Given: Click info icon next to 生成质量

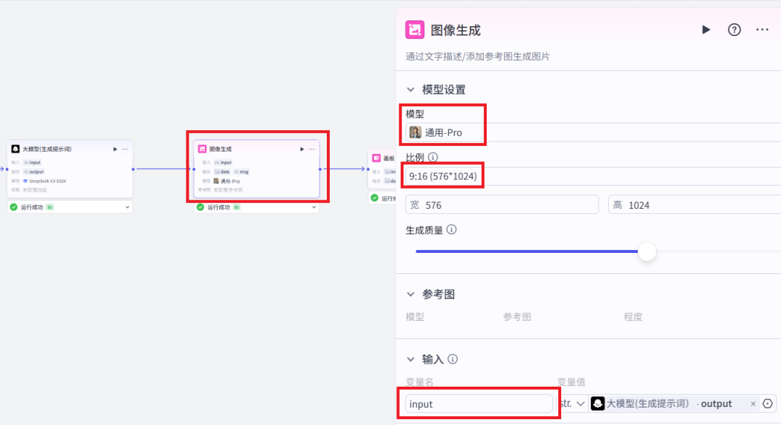Looking at the screenshot, I should 452,230.
